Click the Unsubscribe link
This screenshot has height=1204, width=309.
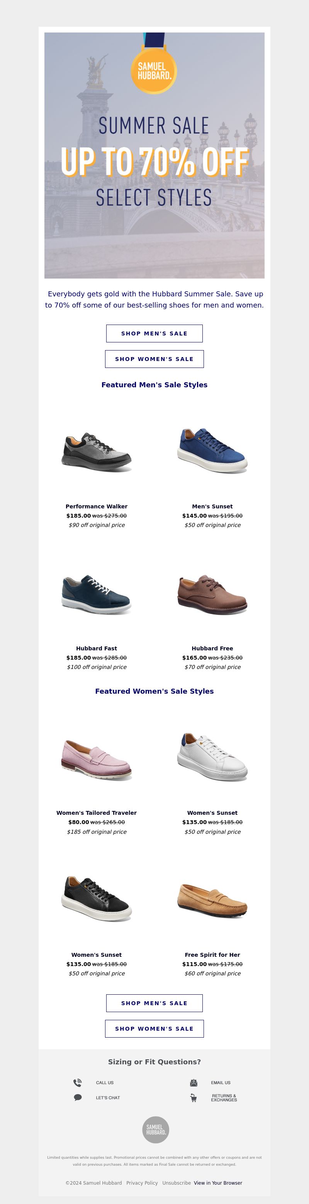tap(177, 1183)
